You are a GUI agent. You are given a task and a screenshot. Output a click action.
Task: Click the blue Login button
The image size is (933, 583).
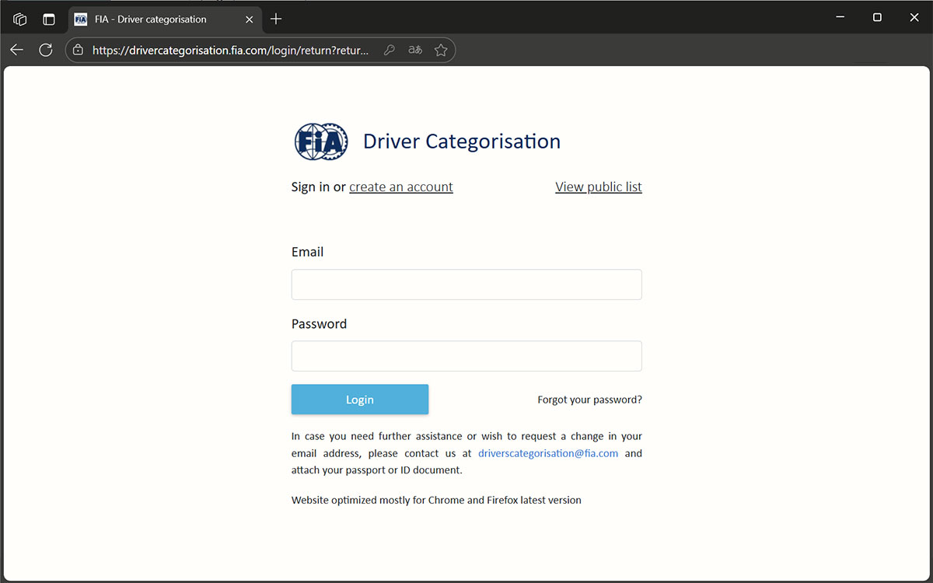pos(360,400)
